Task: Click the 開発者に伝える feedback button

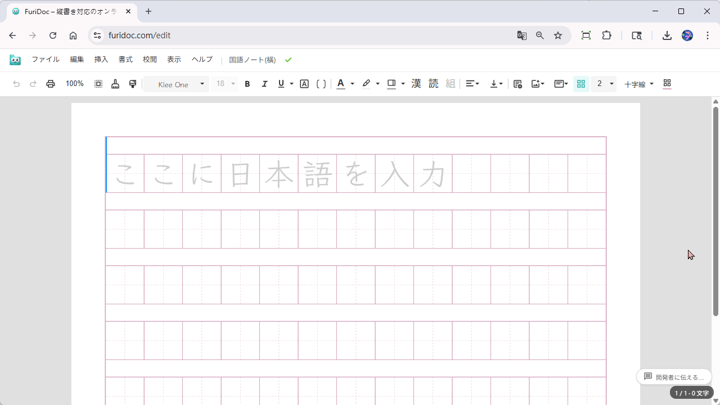Action: 674,376
